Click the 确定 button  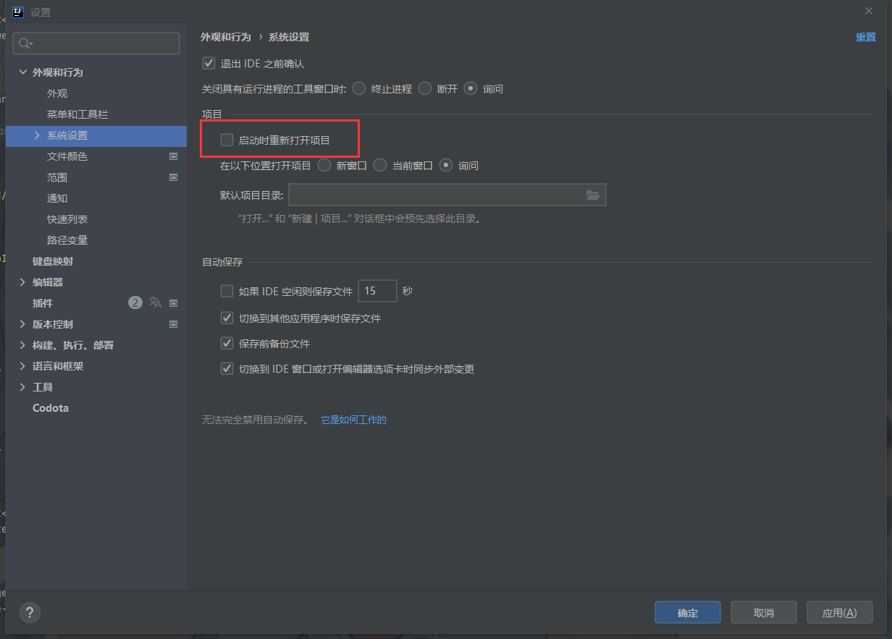click(687, 613)
